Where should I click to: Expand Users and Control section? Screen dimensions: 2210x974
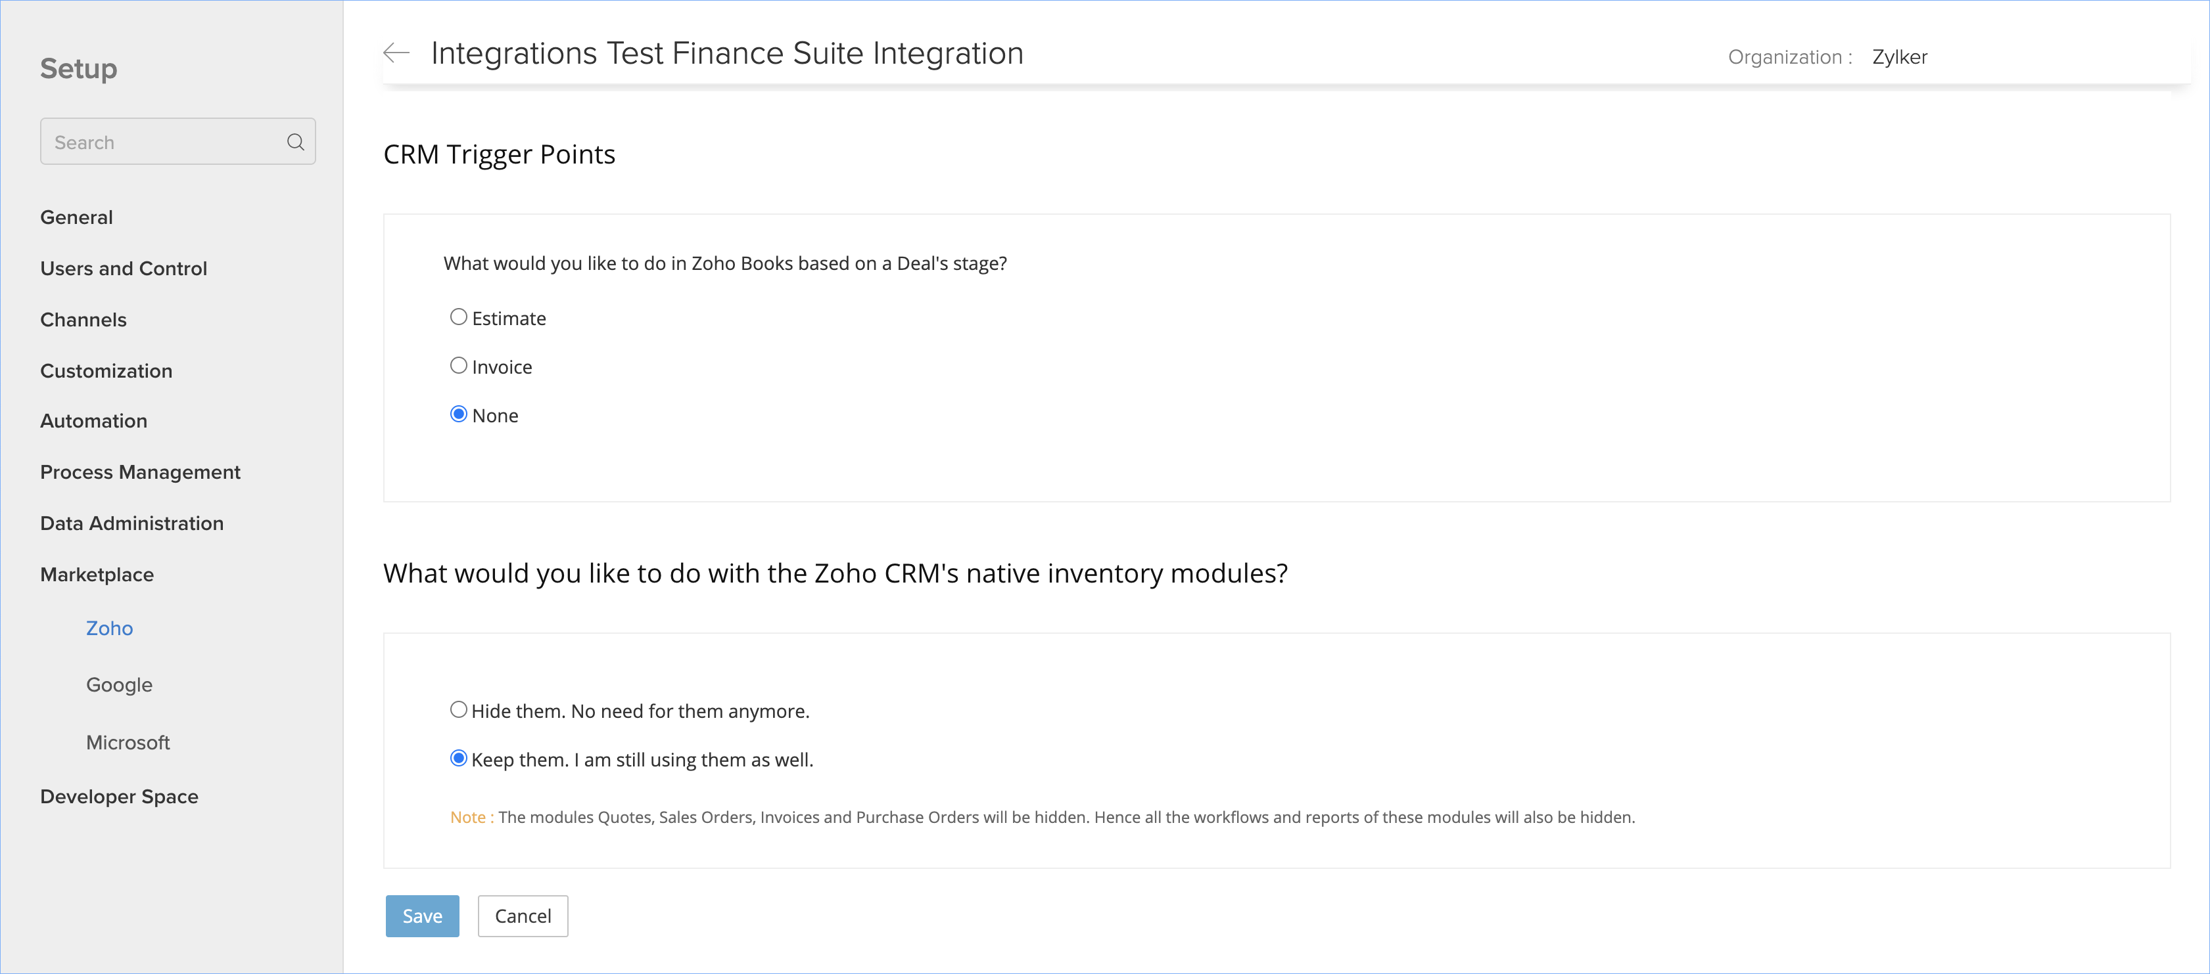[x=124, y=269]
